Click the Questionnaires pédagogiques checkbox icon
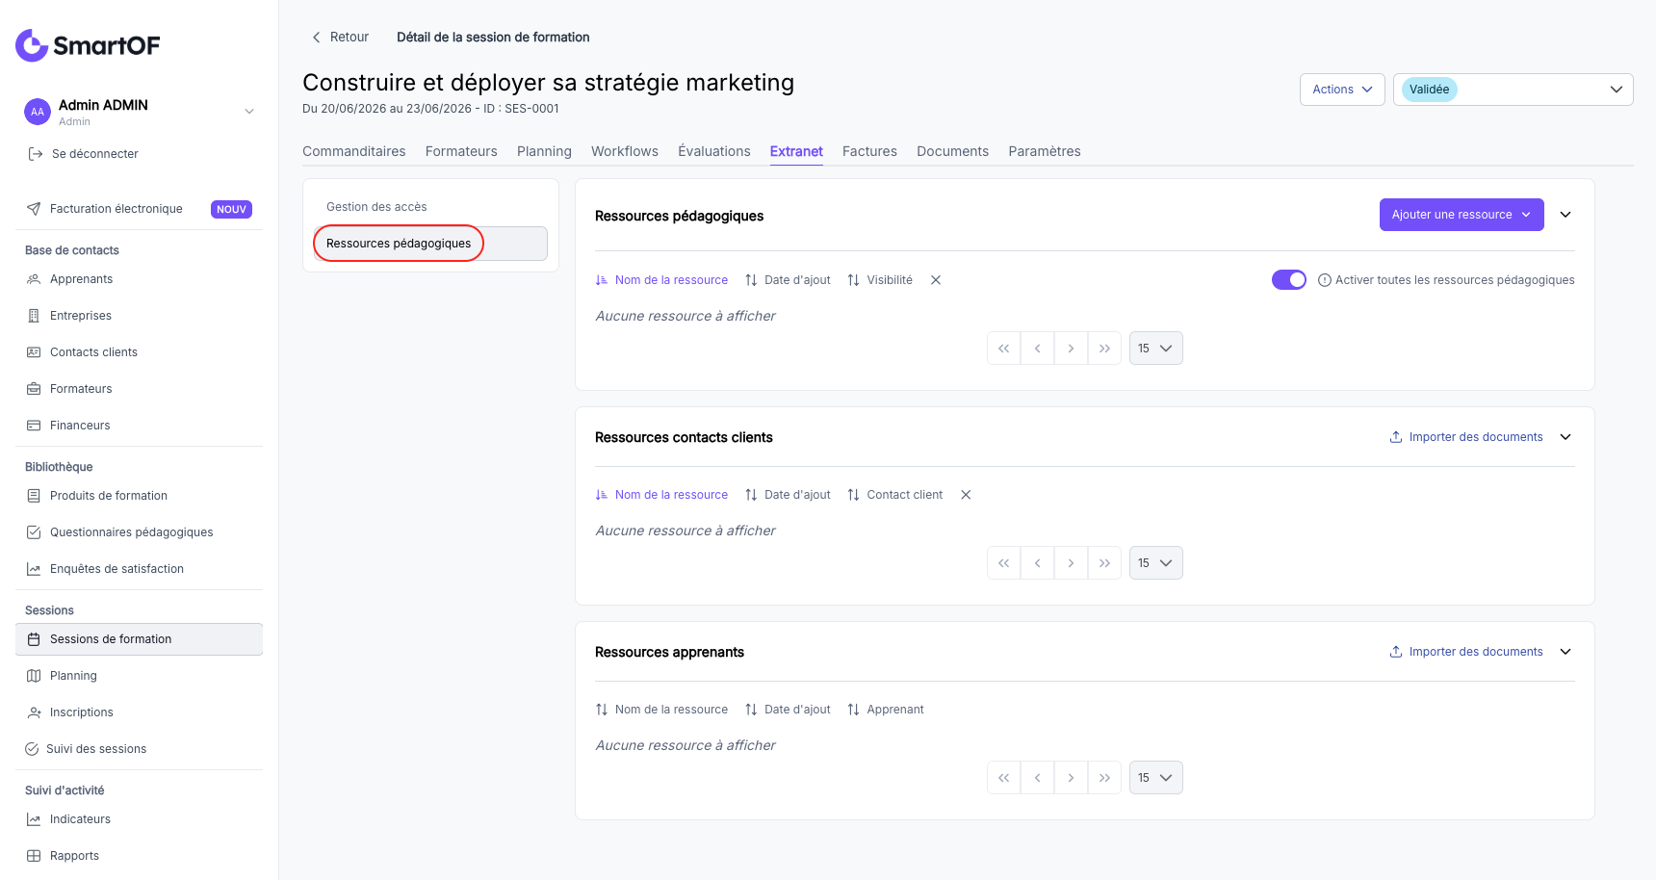This screenshot has width=1656, height=880. click(34, 532)
